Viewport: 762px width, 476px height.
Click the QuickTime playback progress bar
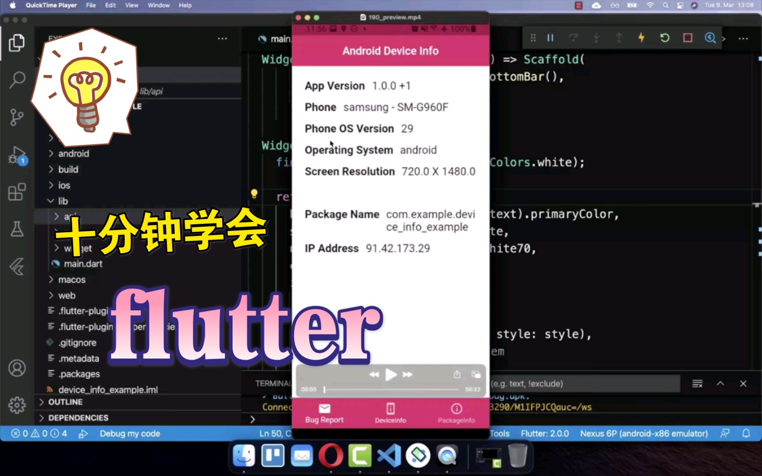click(391, 390)
